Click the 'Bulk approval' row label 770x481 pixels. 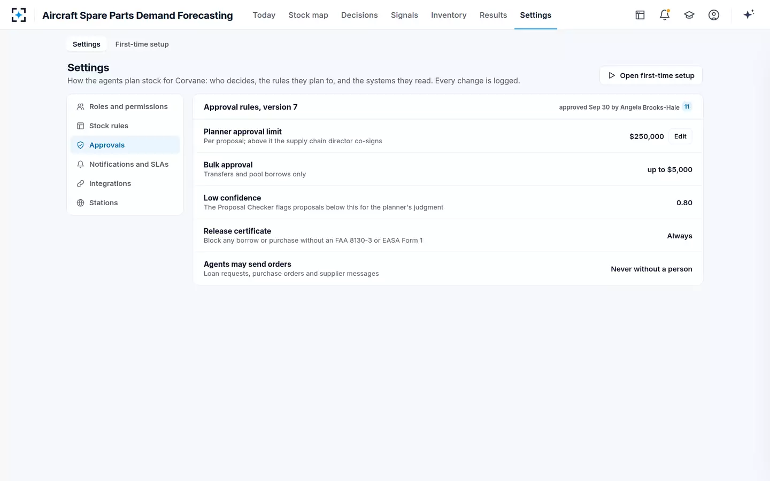(x=228, y=165)
